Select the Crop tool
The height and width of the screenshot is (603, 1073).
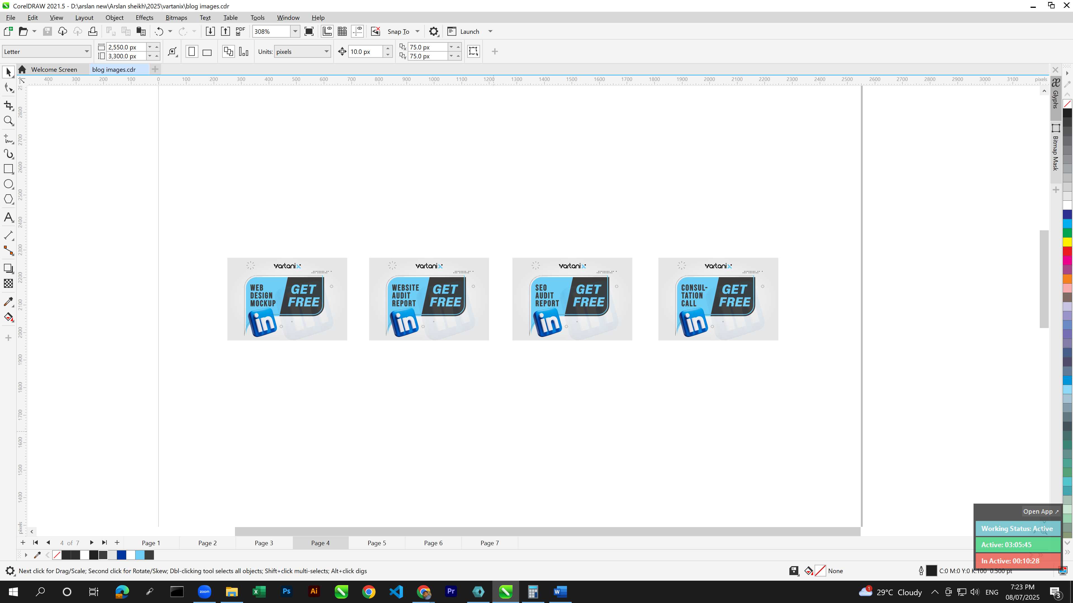(8, 105)
